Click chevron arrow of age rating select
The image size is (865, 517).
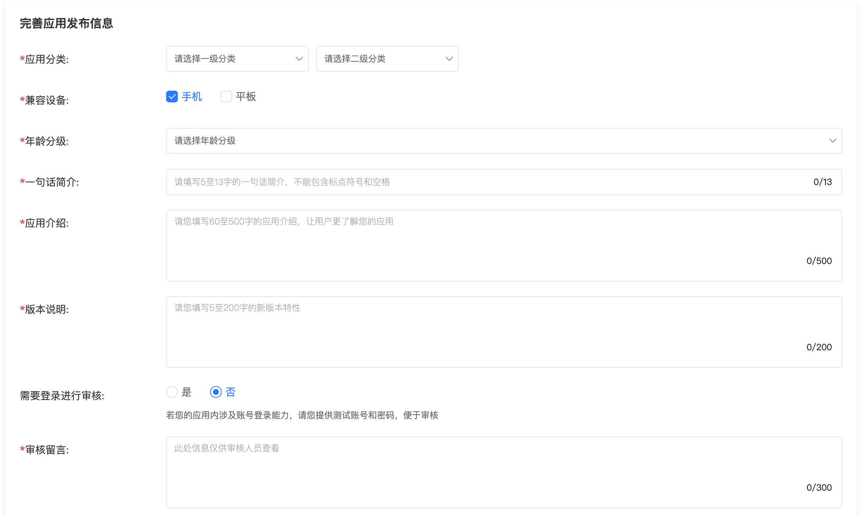pyautogui.click(x=833, y=141)
